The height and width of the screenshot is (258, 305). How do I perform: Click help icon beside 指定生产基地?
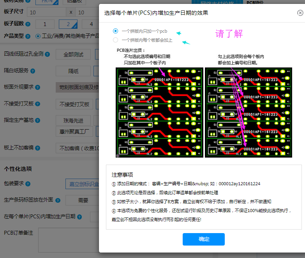click(38, 120)
